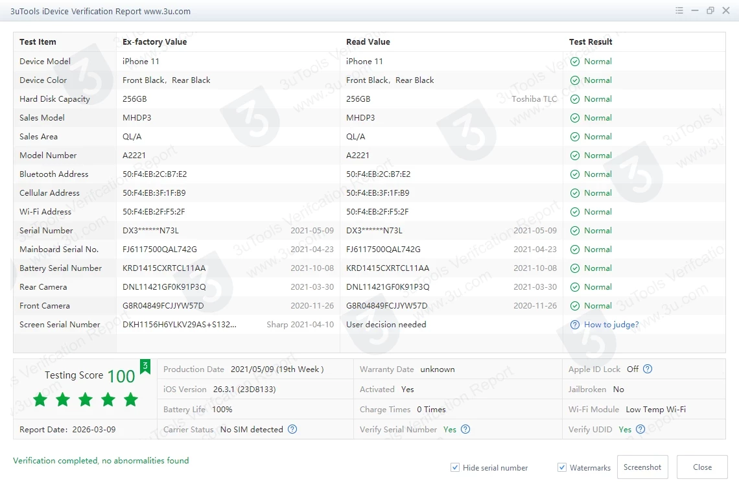Toggle the Hide serial number checkbox
739x490 pixels.
tap(456, 467)
